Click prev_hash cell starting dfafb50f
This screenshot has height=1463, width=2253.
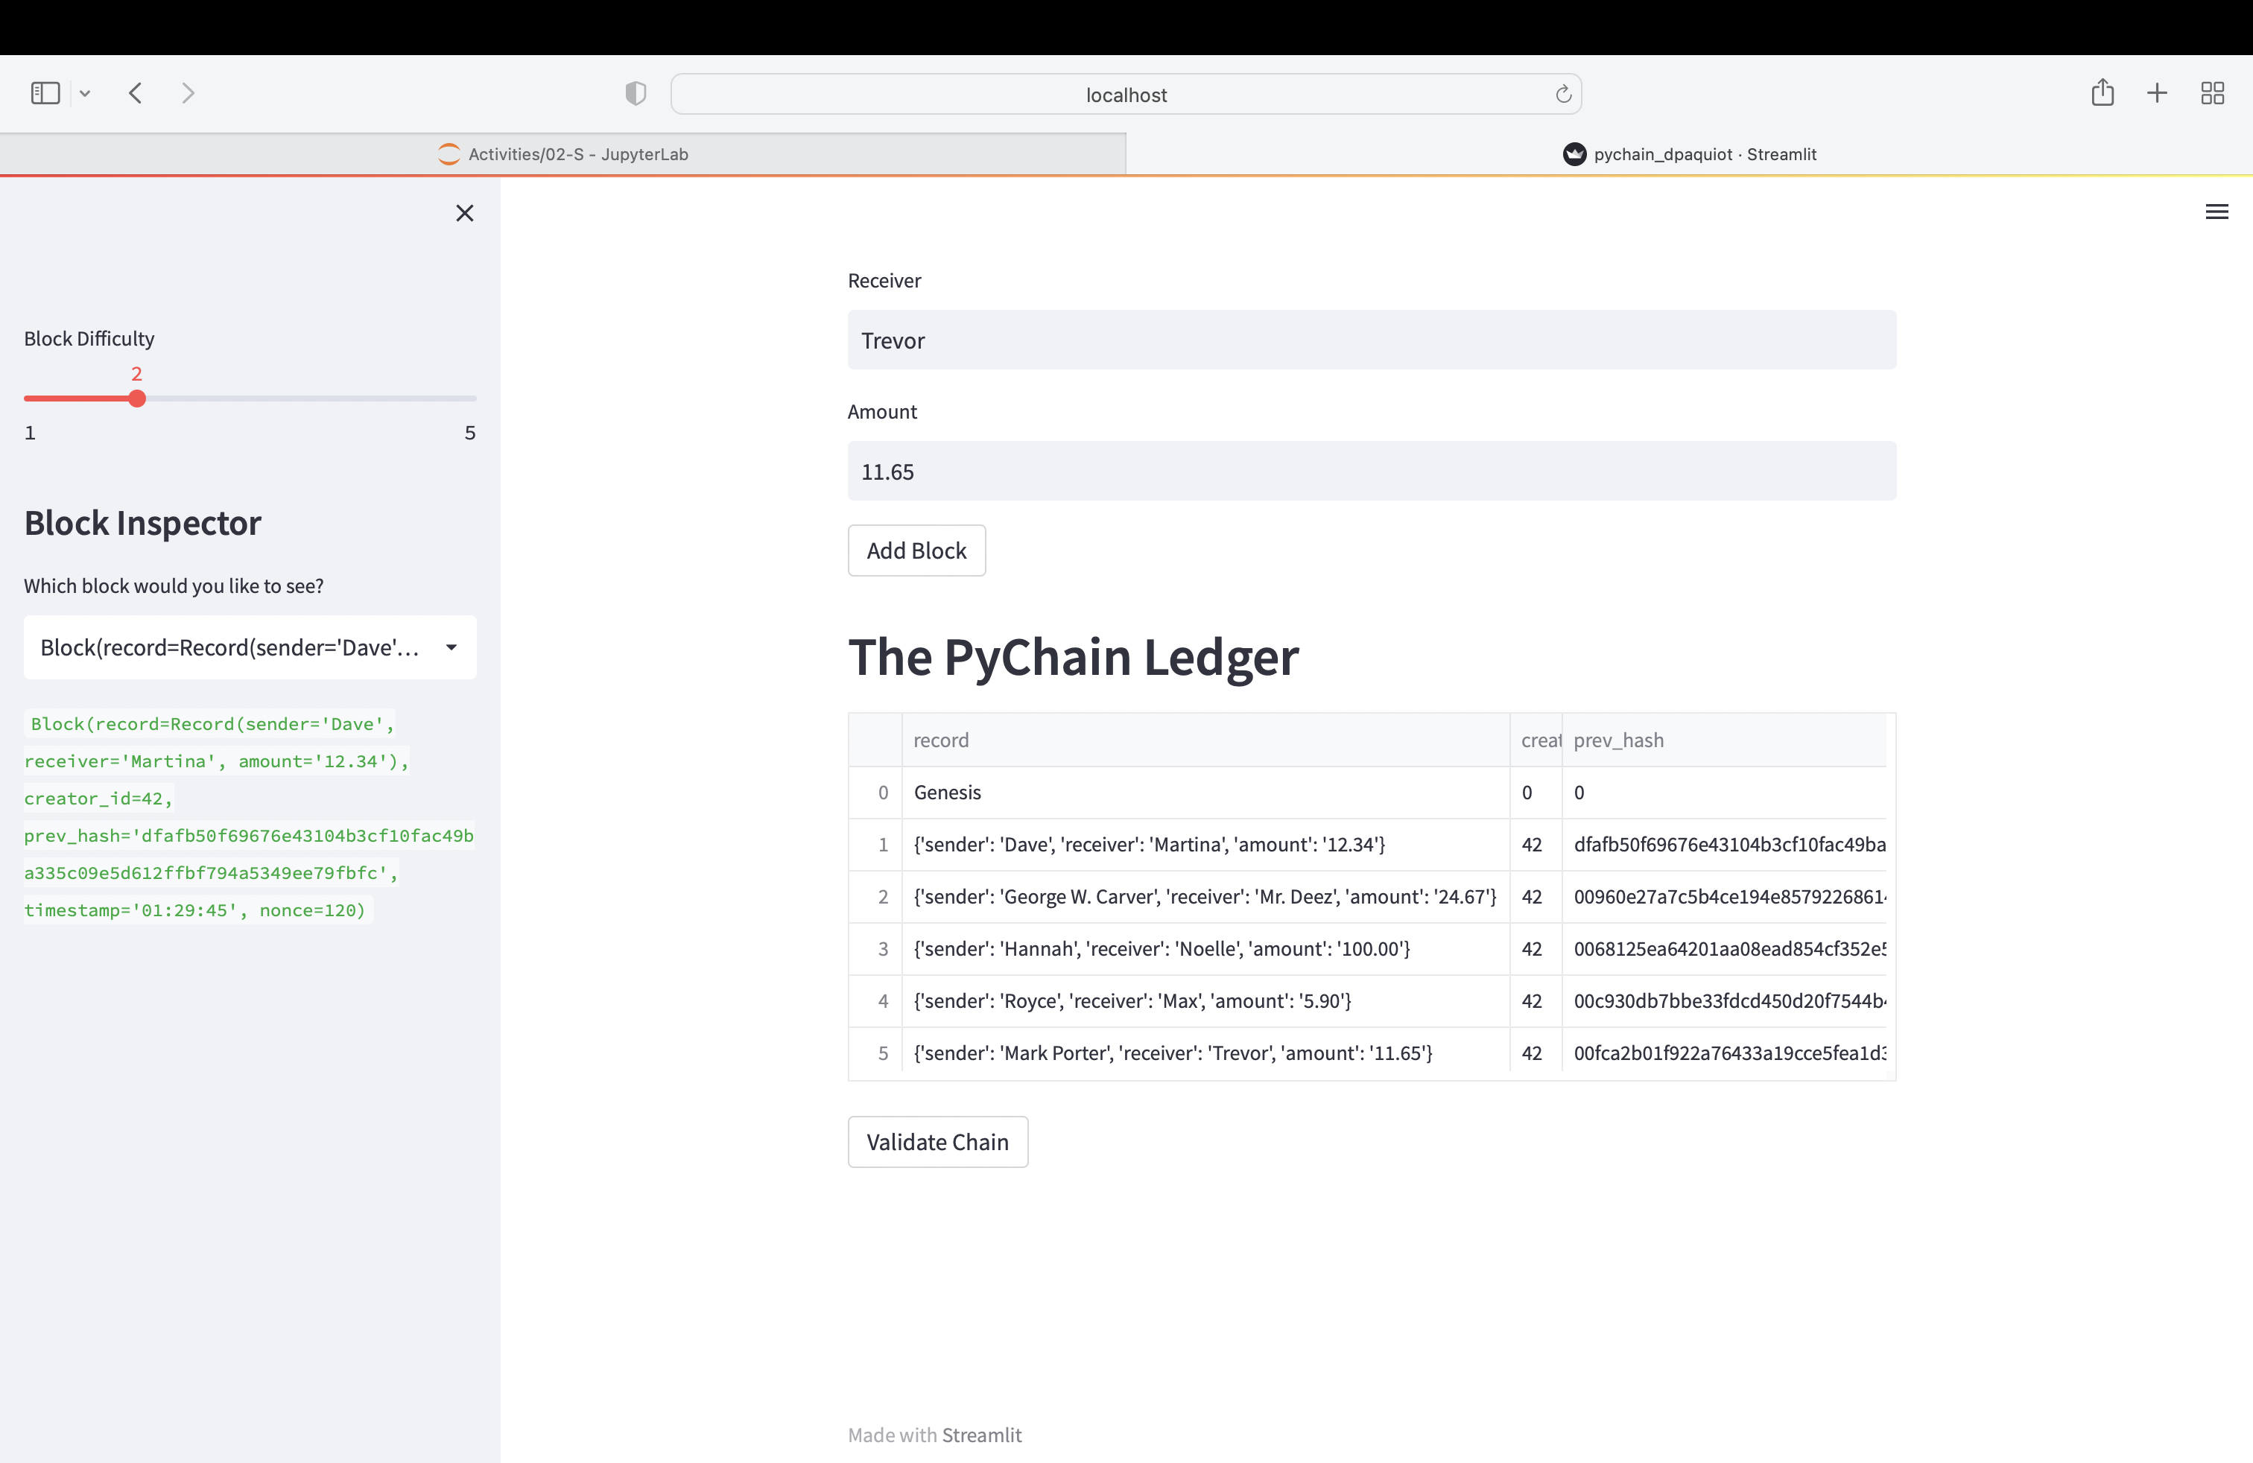[1724, 844]
